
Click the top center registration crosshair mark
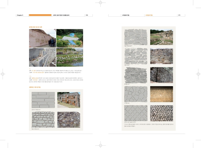(x=100, y=3)
